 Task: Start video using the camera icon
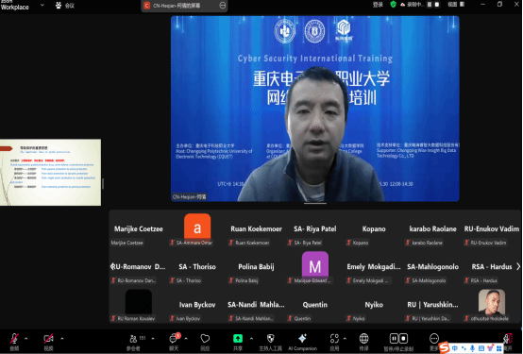48,341
